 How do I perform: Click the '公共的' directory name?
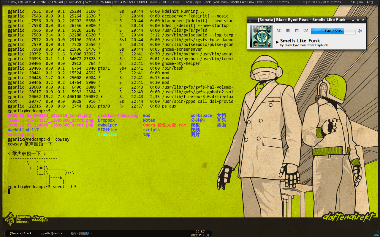click(x=198, y=120)
